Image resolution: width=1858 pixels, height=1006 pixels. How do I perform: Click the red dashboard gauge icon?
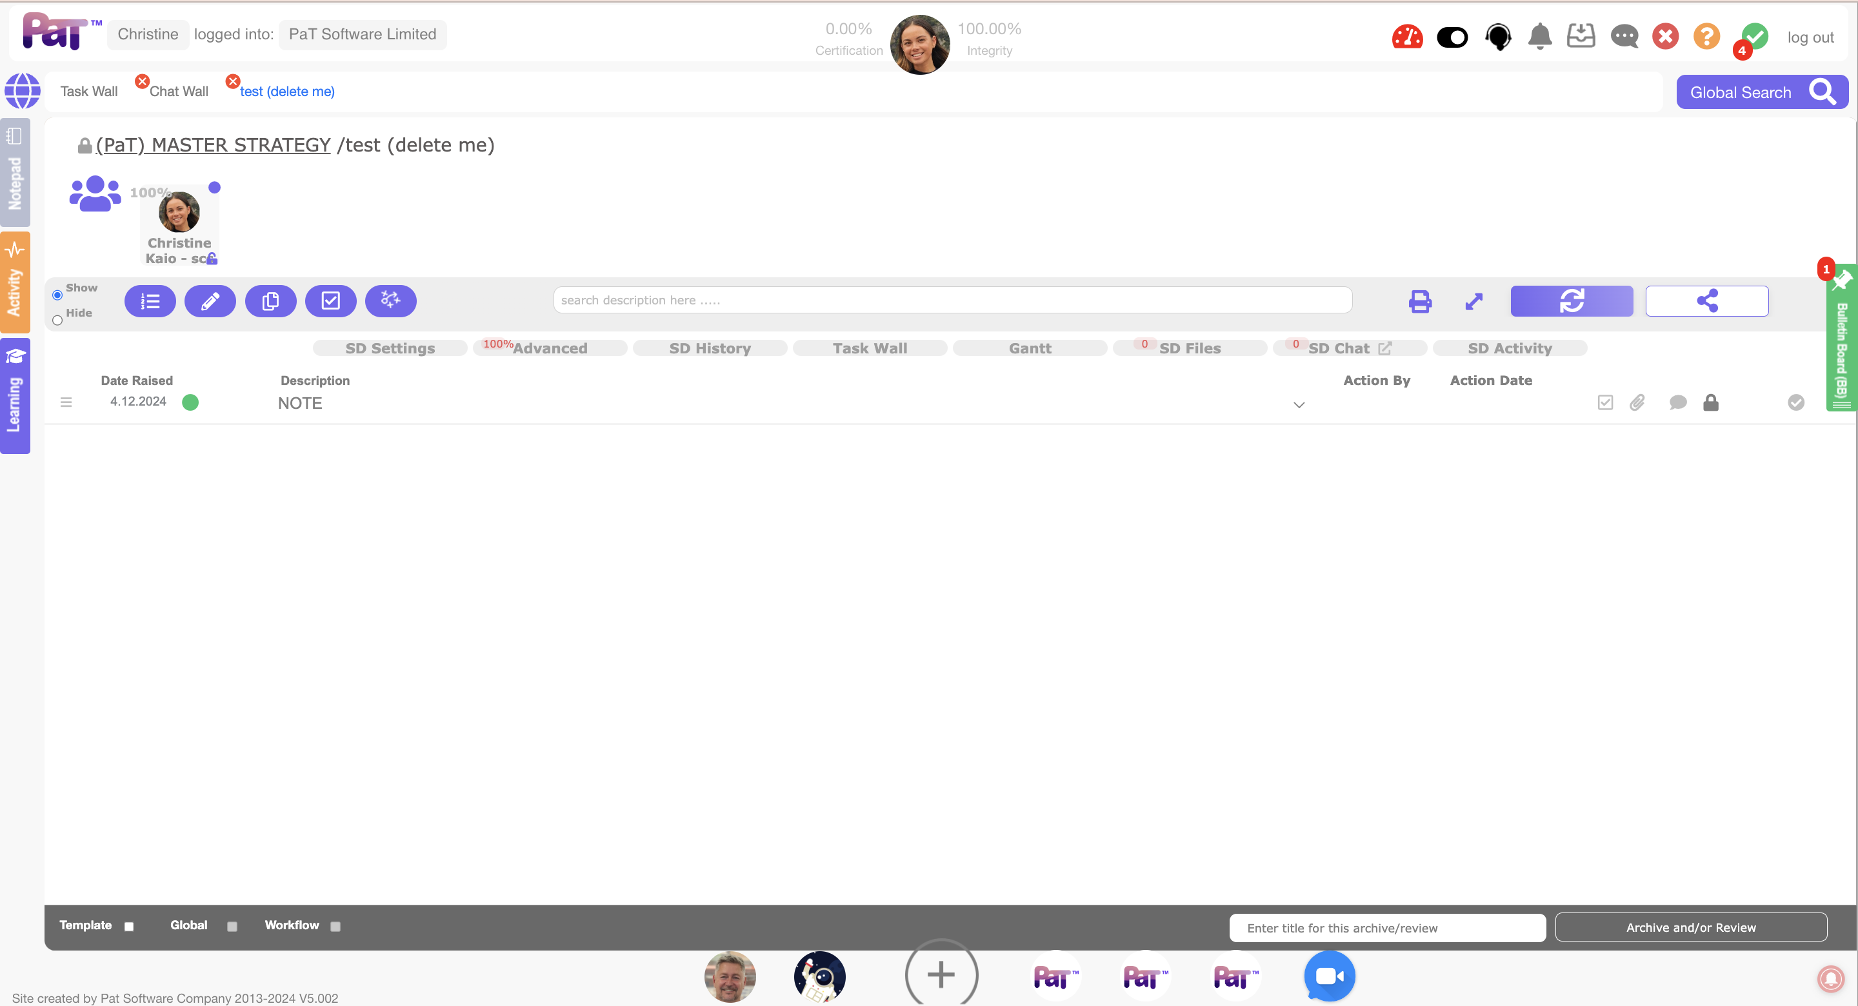(1406, 36)
